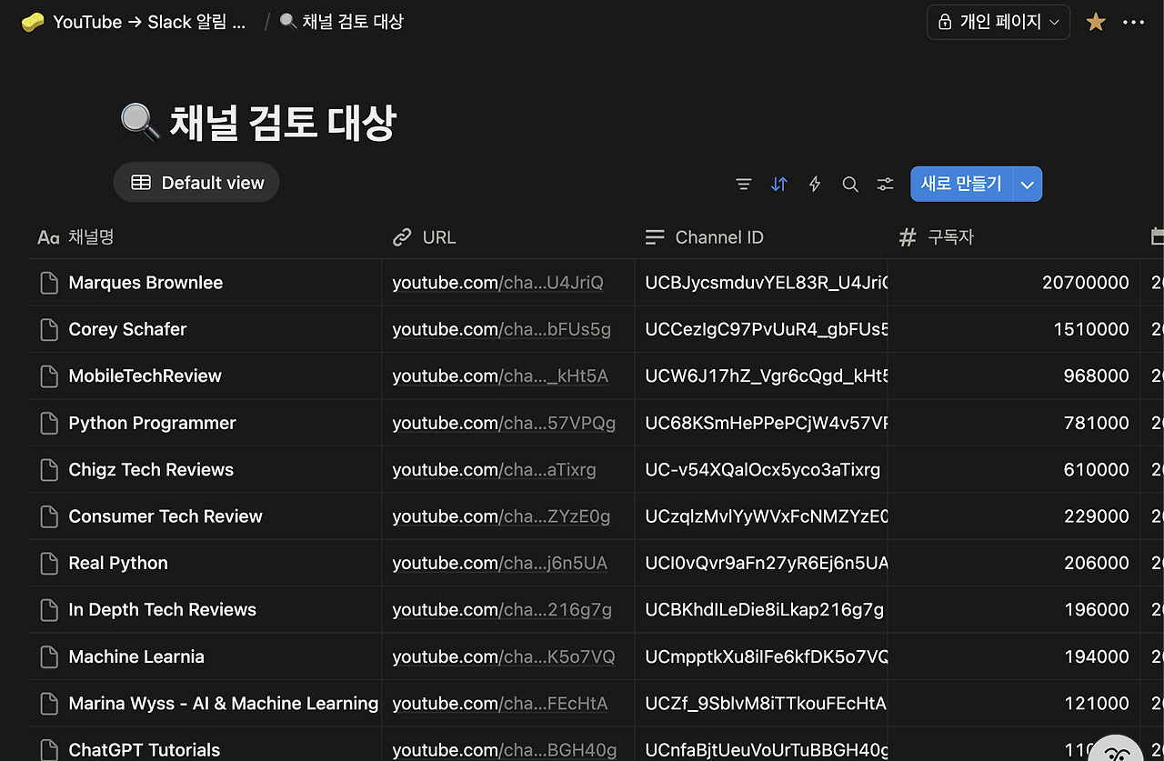Open the Python Programmer YouTube URL link
This screenshot has width=1164, height=761.
(504, 423)
